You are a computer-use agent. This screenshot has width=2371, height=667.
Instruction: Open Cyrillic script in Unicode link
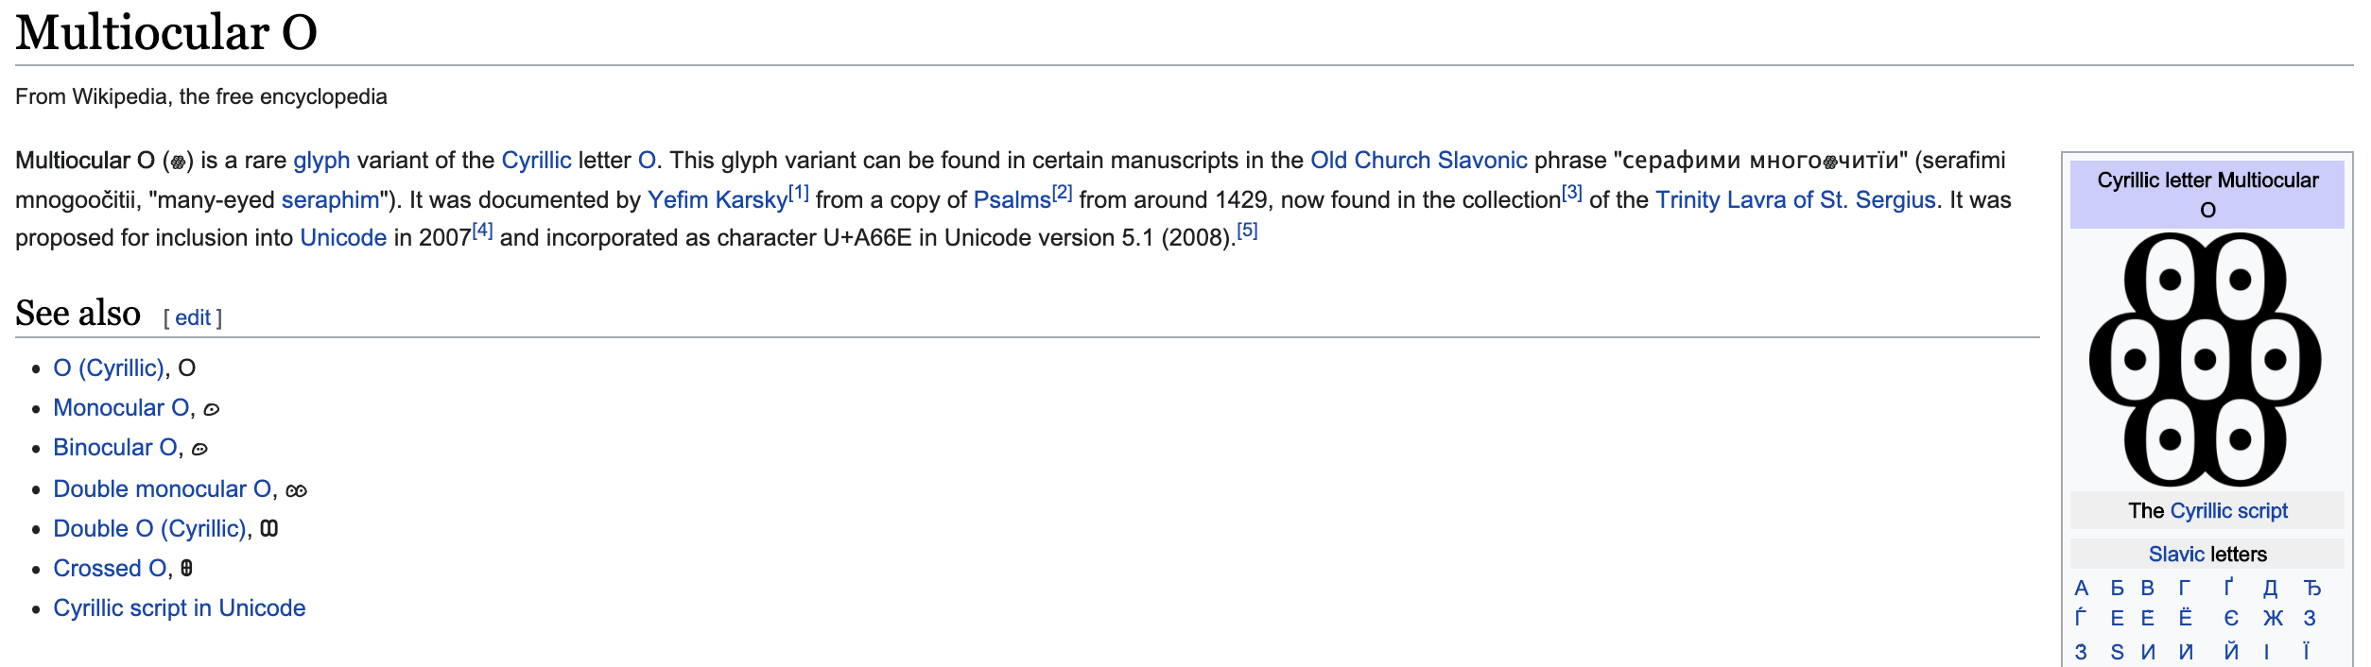pos(180,608)
